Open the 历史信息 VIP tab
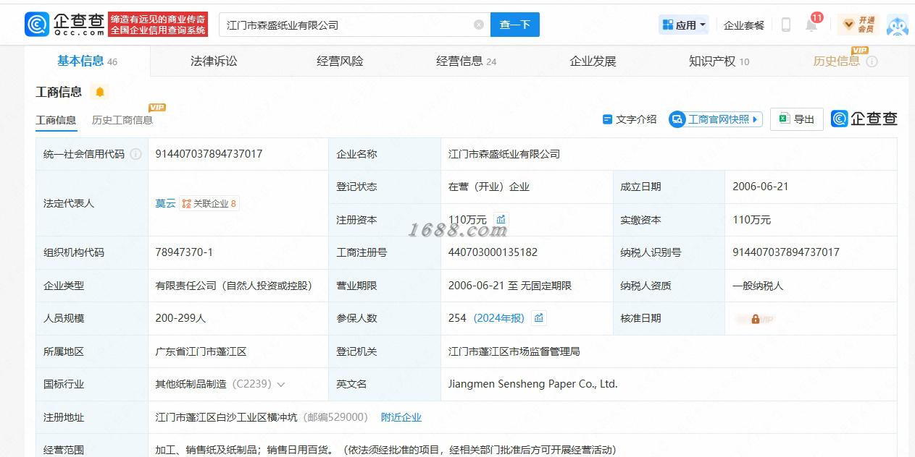915x457 pixels. coord(837,61)
